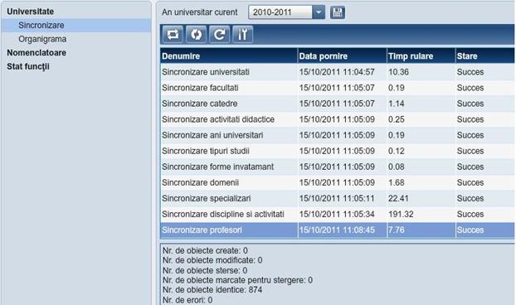
Task: Select the Sincronizare universitati row
Action: pos(338,72)
